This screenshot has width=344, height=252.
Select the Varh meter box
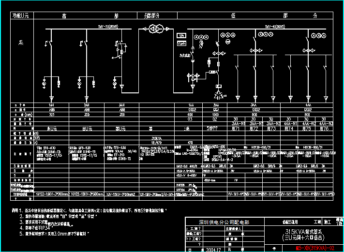[181, 44]
